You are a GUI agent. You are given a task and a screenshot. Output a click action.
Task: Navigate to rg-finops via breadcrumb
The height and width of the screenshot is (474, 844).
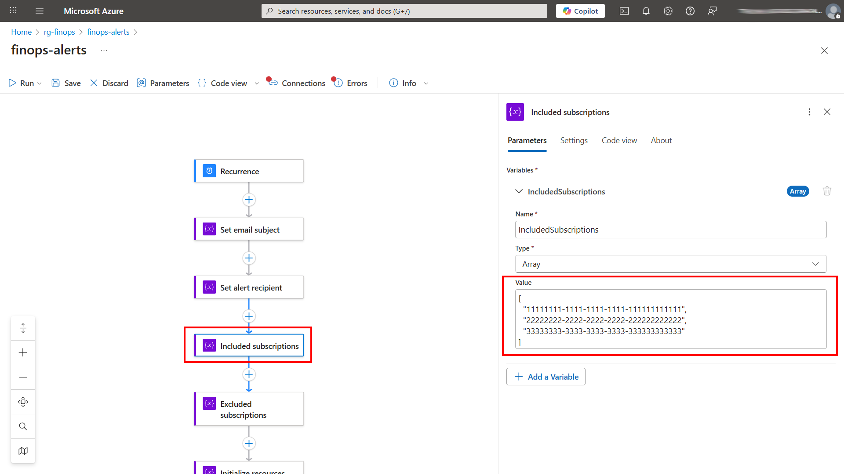(x=59, y=32)
